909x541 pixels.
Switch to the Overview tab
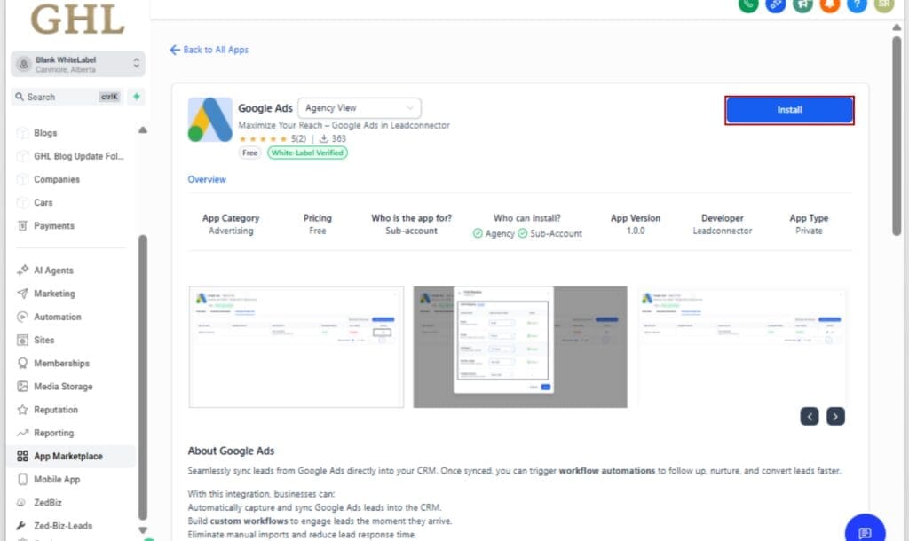tap(207, 179)
